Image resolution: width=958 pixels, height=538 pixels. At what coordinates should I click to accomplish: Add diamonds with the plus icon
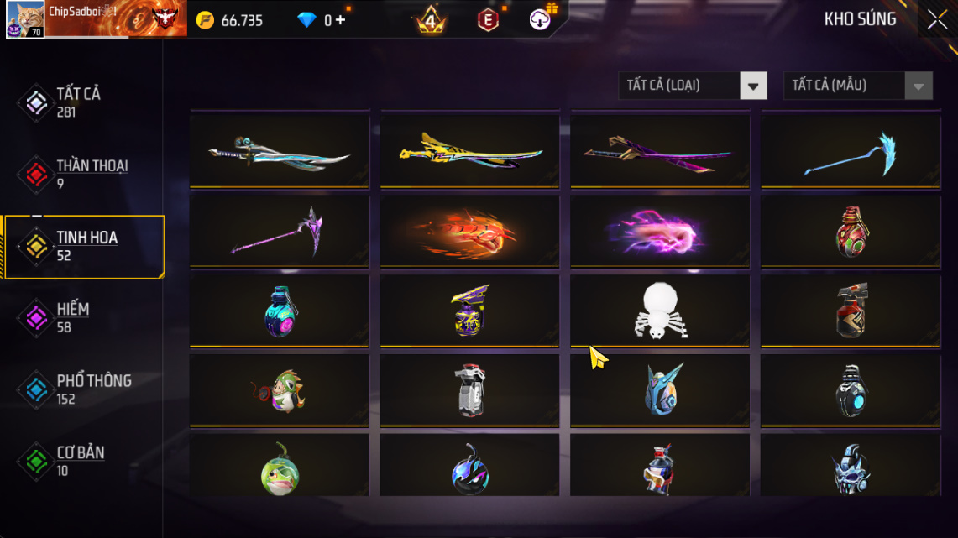coord(340,20)
